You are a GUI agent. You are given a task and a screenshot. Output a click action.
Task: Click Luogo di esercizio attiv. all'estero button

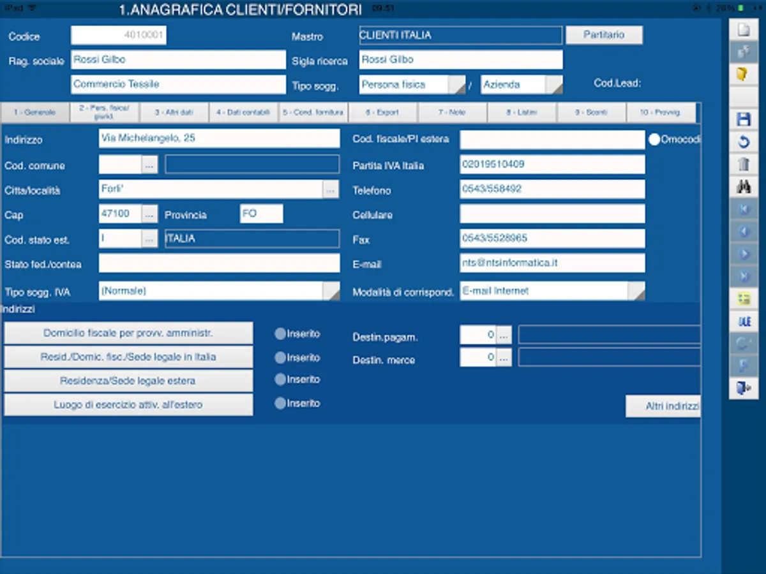pyautogui.click(x=128, y=405)
